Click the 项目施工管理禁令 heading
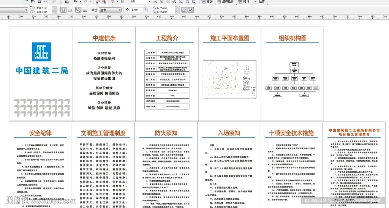Viewport: 389px width, 208px height. tap(354, 134)
